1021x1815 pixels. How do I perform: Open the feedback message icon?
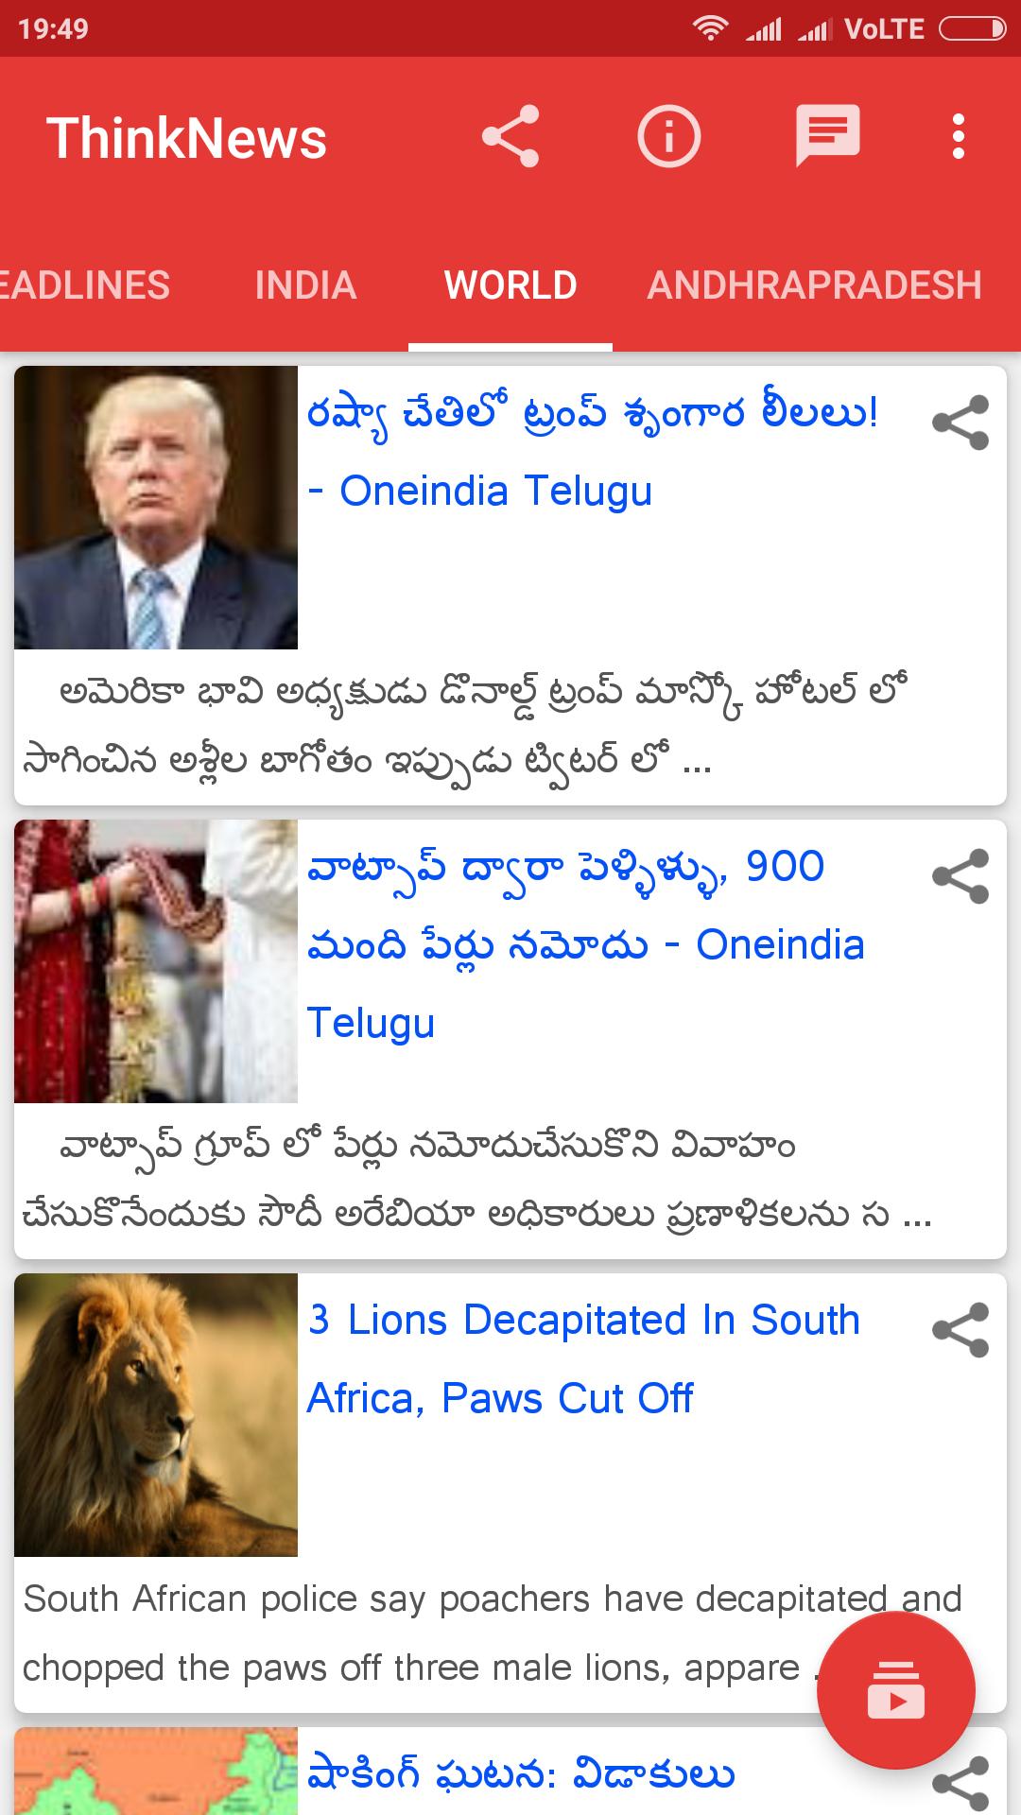(x=828, y=137)
